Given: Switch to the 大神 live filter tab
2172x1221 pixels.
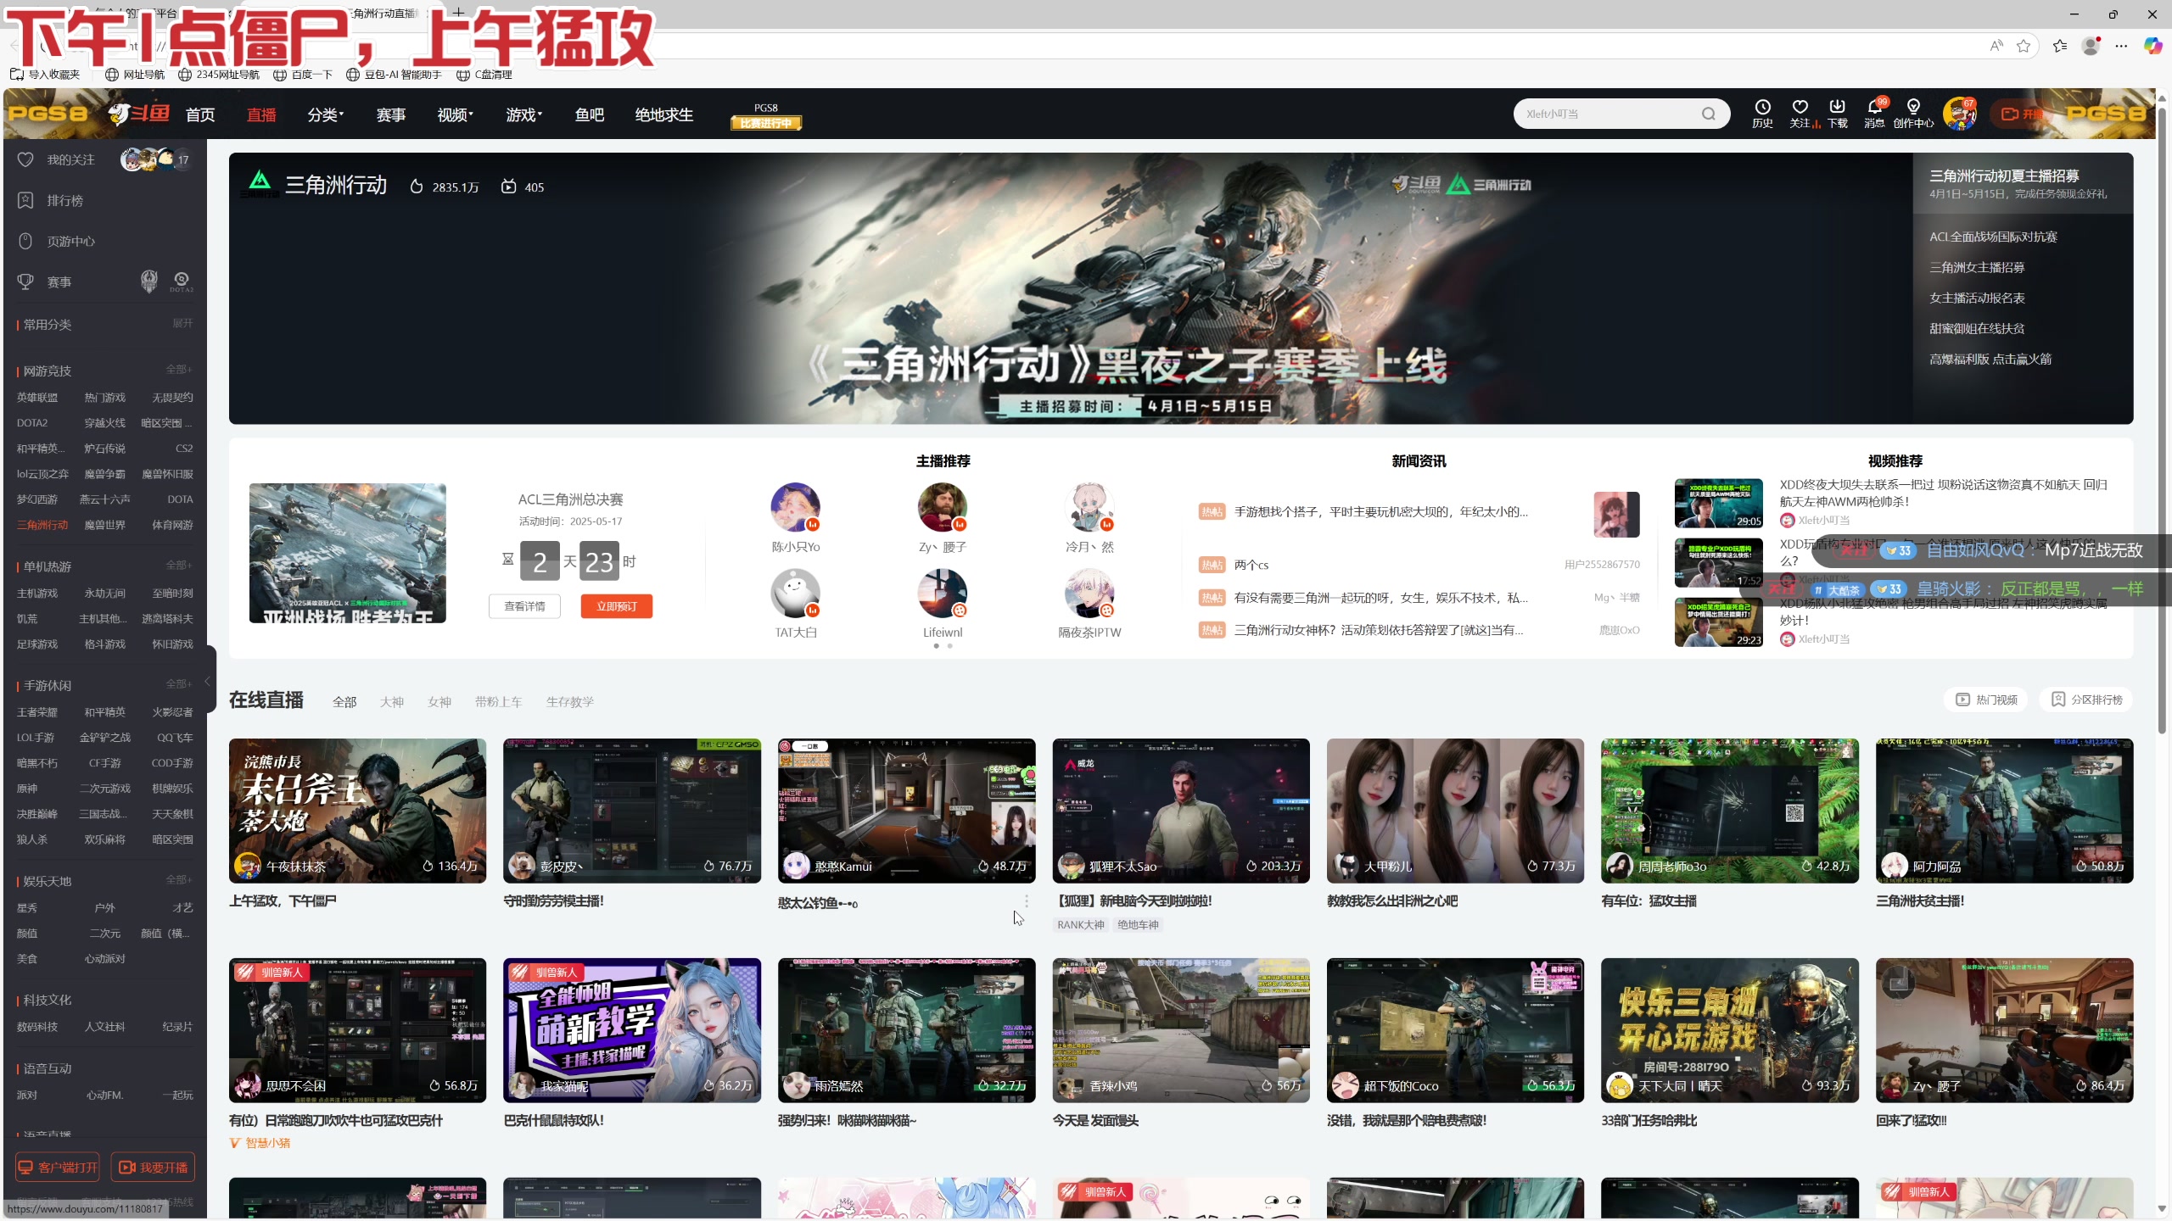Looking at the screenshot, I should tap(392, 702).
